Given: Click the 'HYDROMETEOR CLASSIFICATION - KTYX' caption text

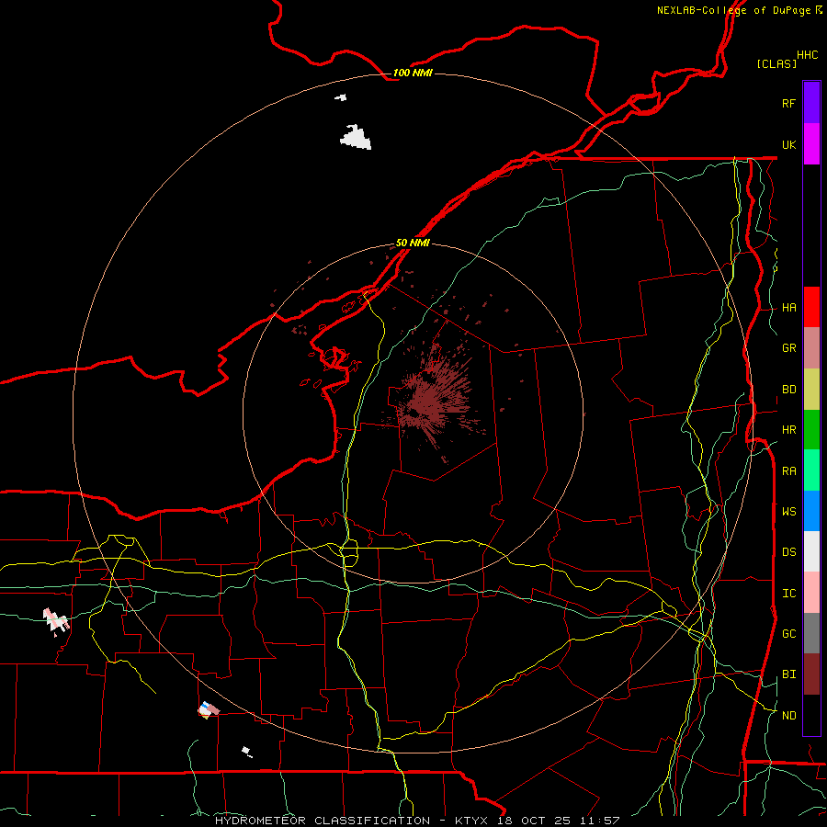Looking at the screenshot, I should pyautogui.click(x=351, y=821).
